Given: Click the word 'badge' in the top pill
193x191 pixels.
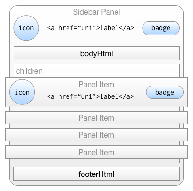Looking at the screenshot, I should tap(161, 28).
